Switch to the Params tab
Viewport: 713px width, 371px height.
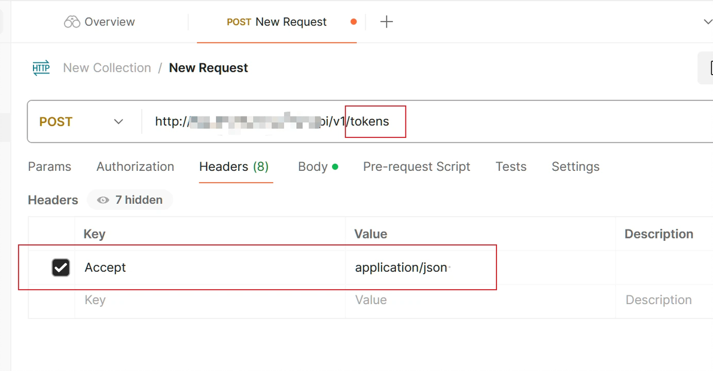coord(50,167)
